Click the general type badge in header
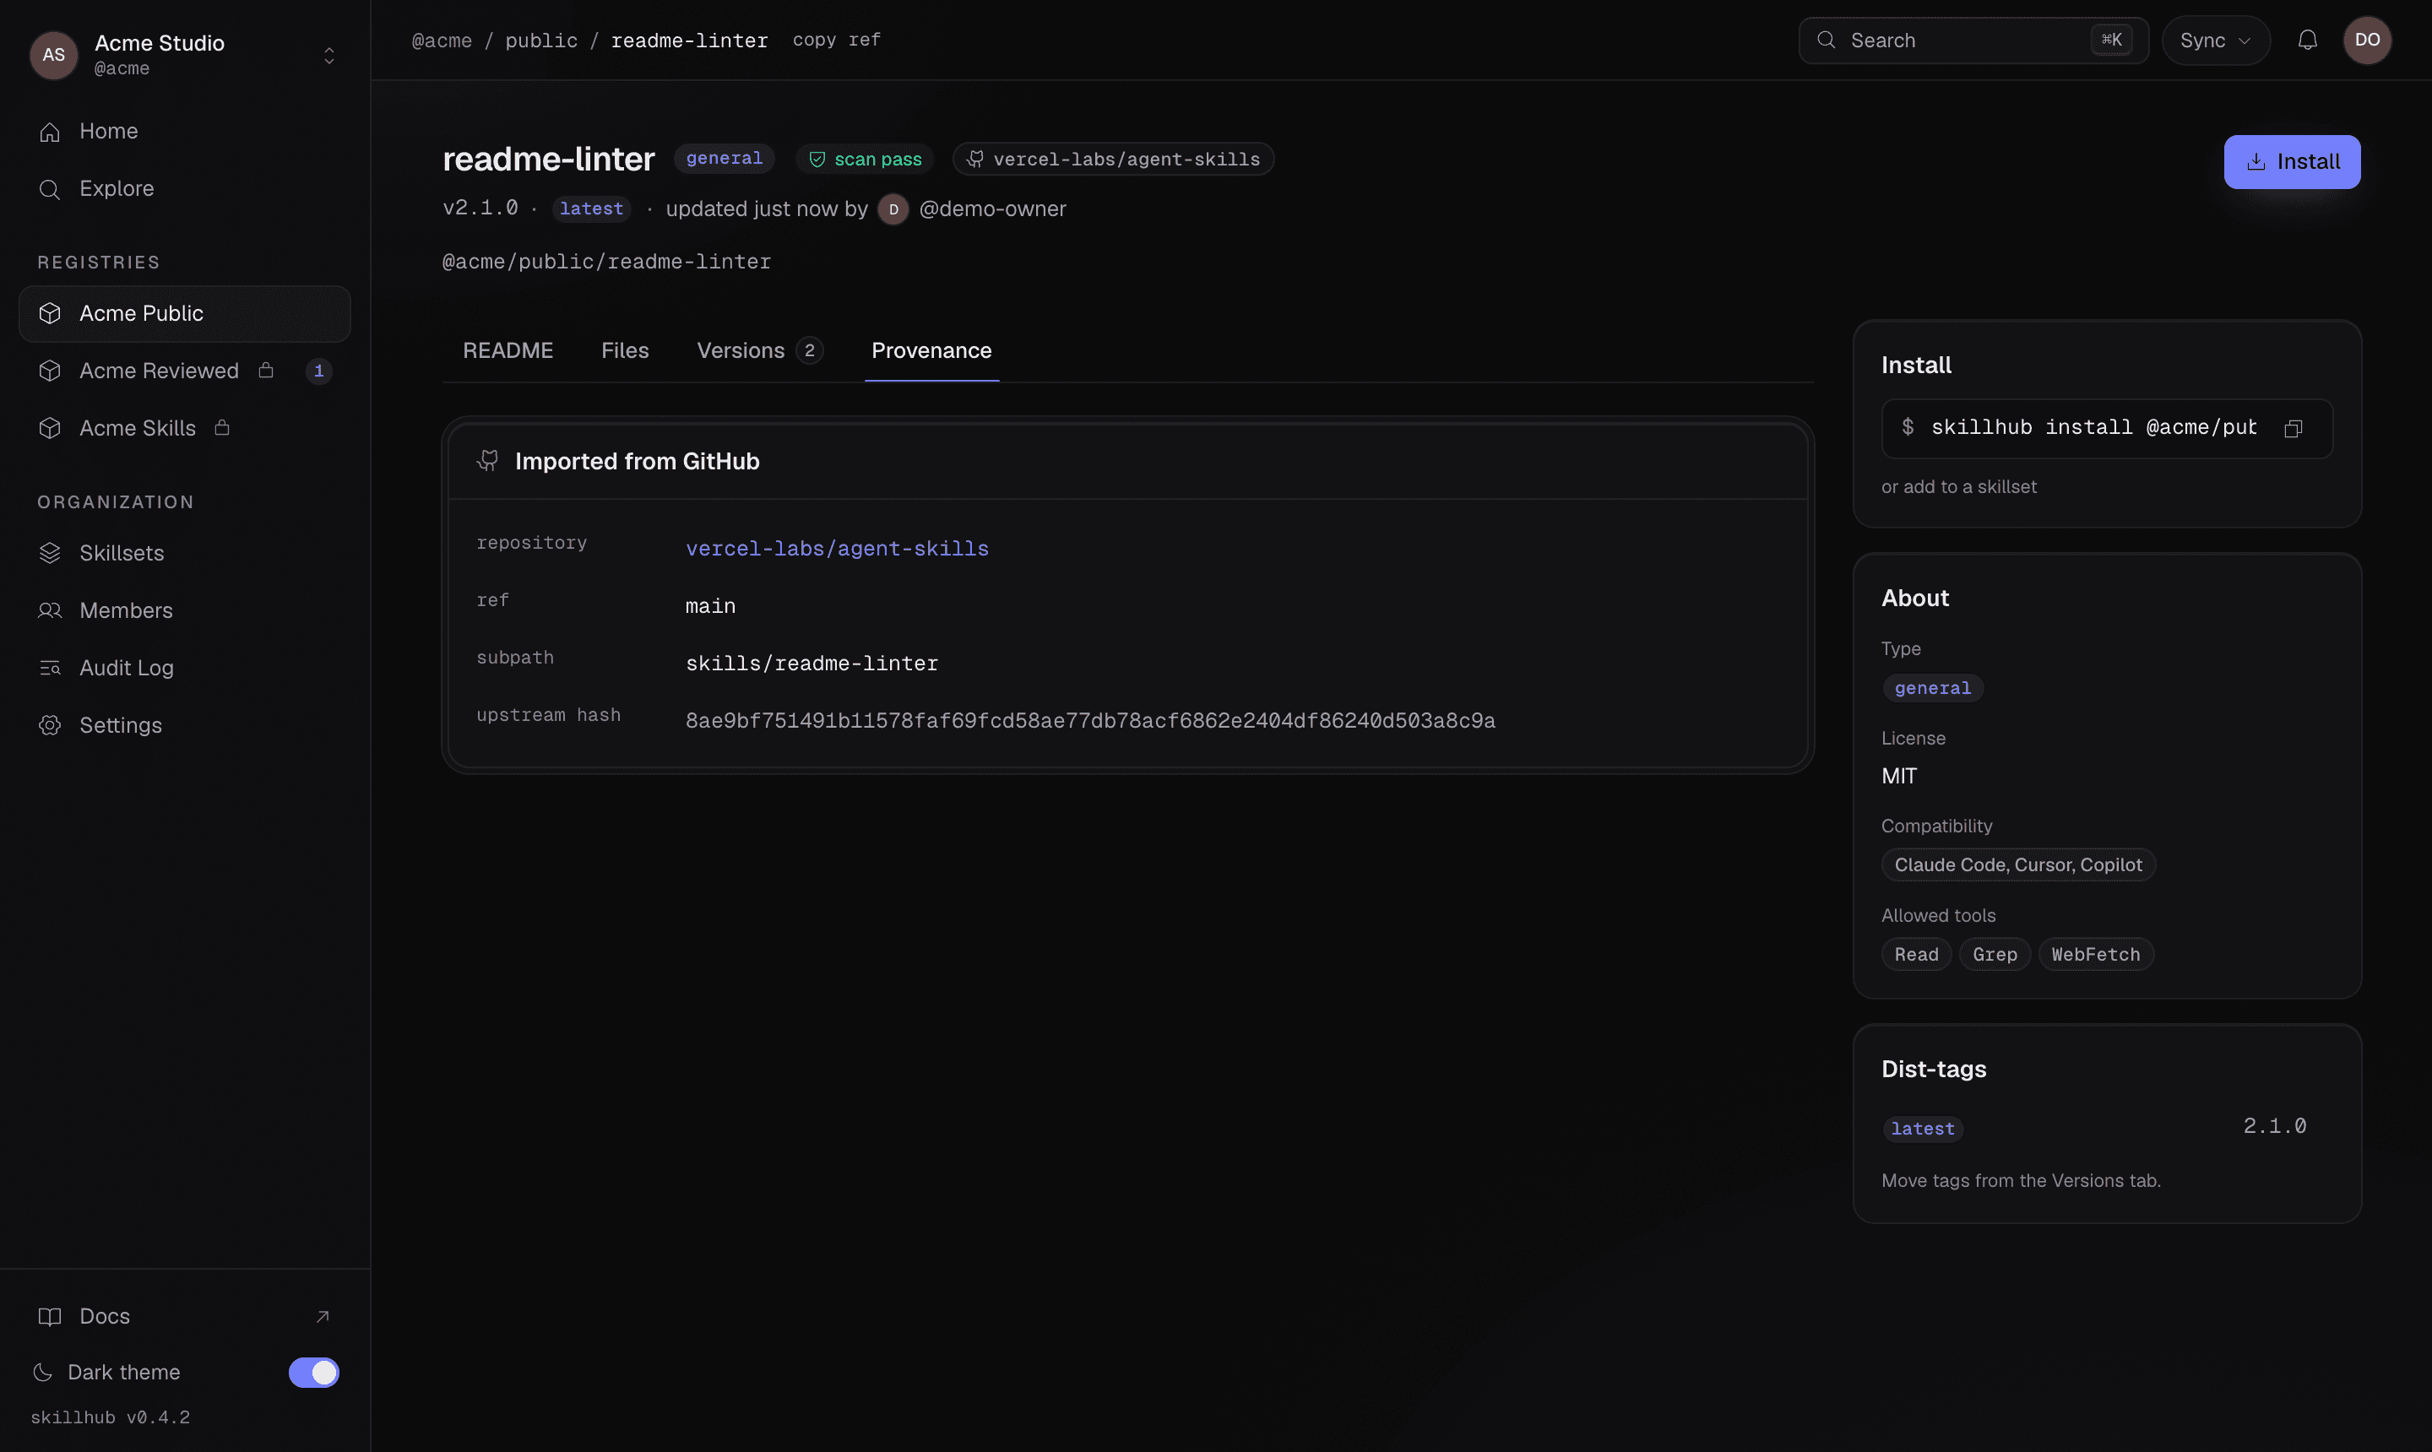Image resolution: width=2432 pixels, height=1452 pixels. pyautogui.click(x=723, y=159)
